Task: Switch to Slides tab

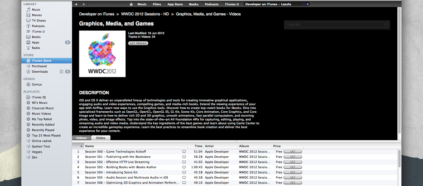Action: click(101, 138)
